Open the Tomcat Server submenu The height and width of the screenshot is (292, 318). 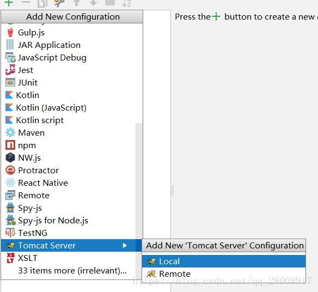tap(71, 246)
